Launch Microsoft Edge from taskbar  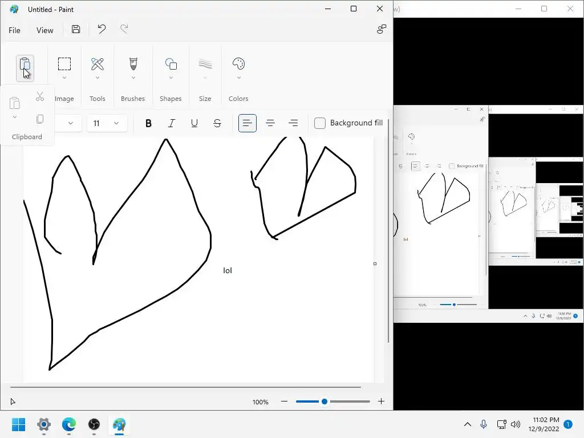69,424
